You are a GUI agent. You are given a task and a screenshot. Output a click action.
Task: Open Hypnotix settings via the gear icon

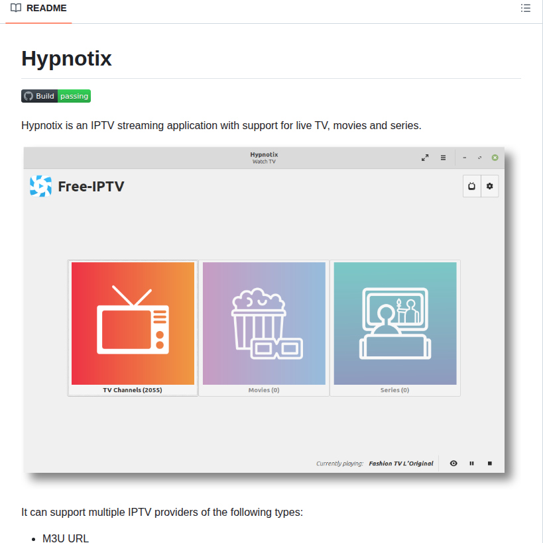click(490, 186)
